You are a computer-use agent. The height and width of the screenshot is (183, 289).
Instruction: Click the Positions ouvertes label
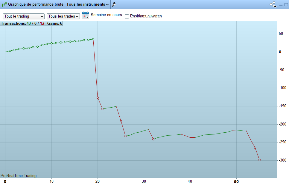tap(146, 16)
